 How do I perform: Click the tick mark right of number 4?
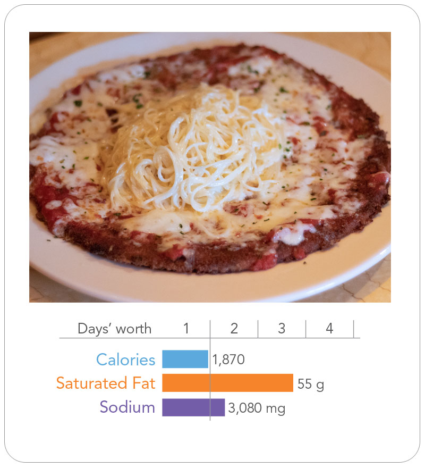tap(353, 329)
